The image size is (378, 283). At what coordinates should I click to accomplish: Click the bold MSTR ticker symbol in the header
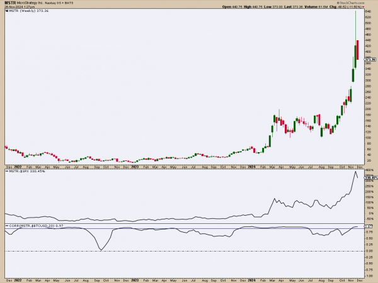[10, 3]
